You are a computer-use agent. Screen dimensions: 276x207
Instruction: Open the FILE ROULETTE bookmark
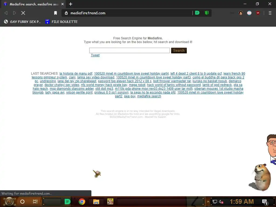[x=61, y=22]
